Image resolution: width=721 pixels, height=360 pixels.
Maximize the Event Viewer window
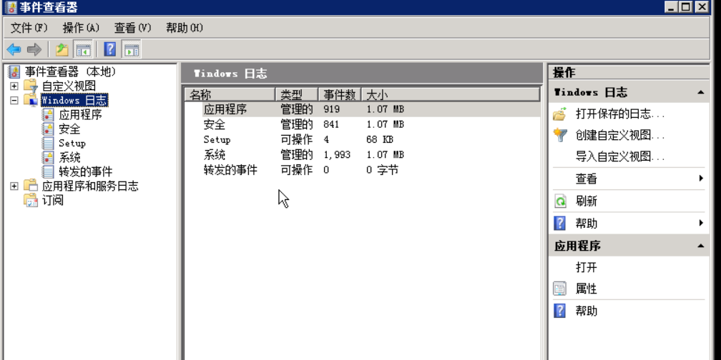click(685, 6)
